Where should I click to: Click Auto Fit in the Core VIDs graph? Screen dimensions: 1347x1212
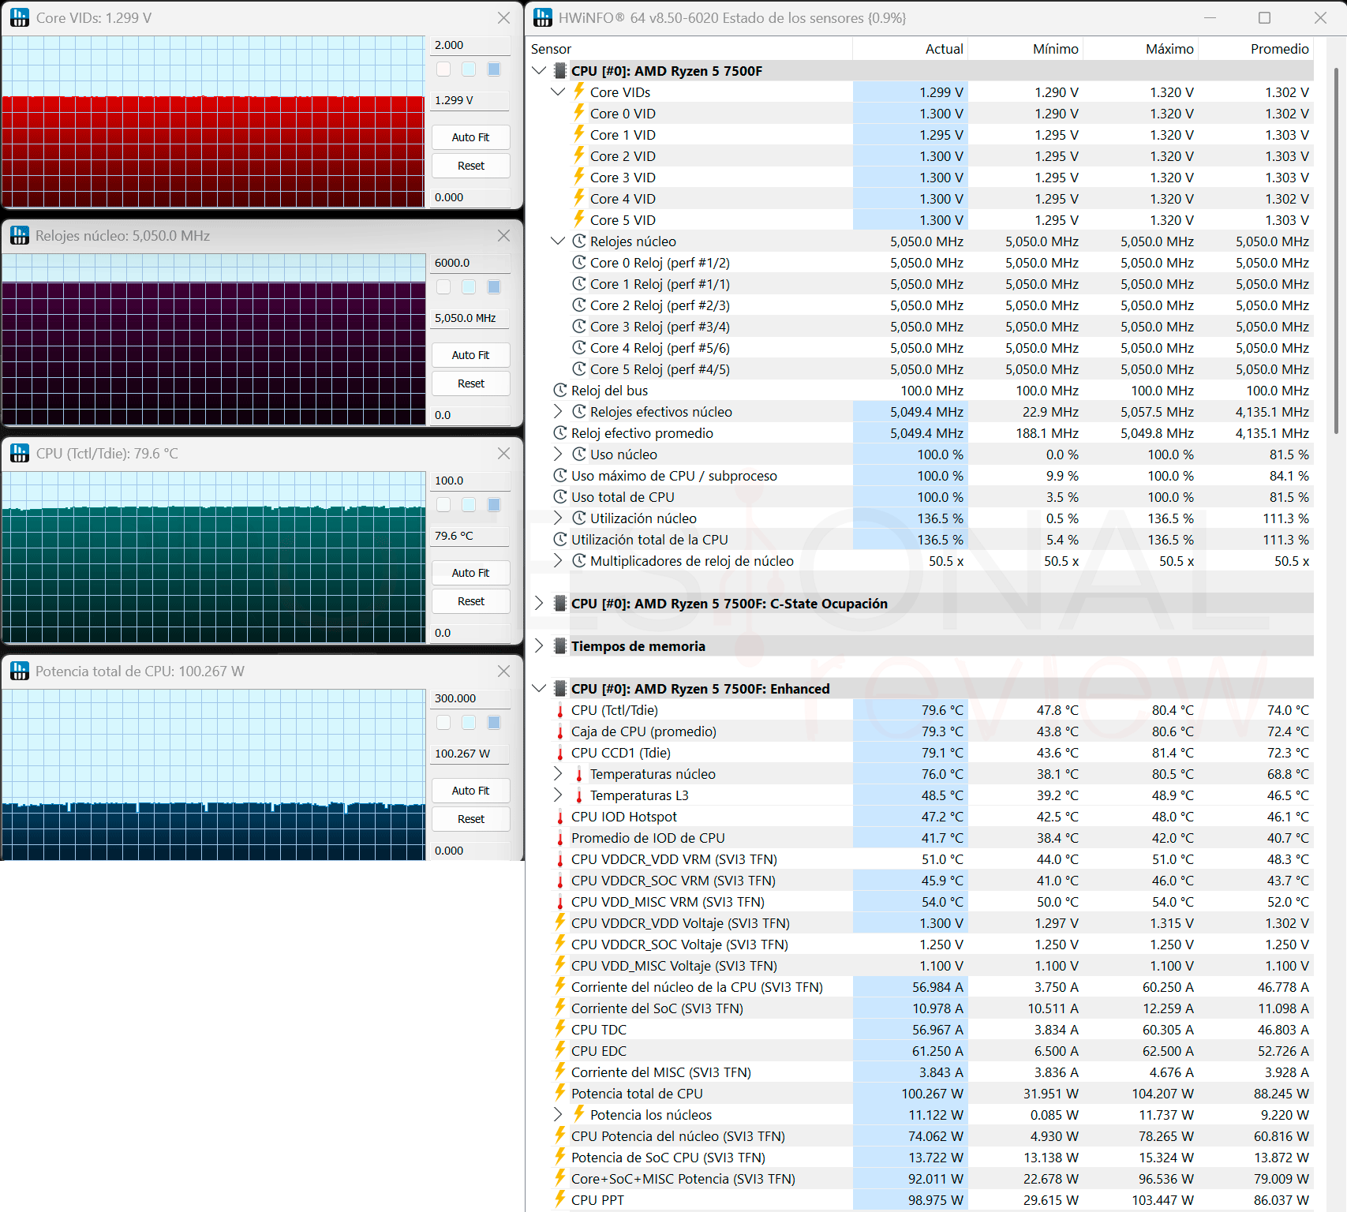(470, 137)
